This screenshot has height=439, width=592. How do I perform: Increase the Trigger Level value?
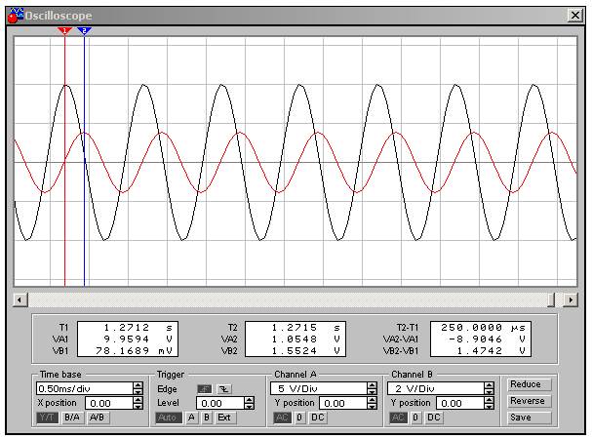[x=249, y=400]
